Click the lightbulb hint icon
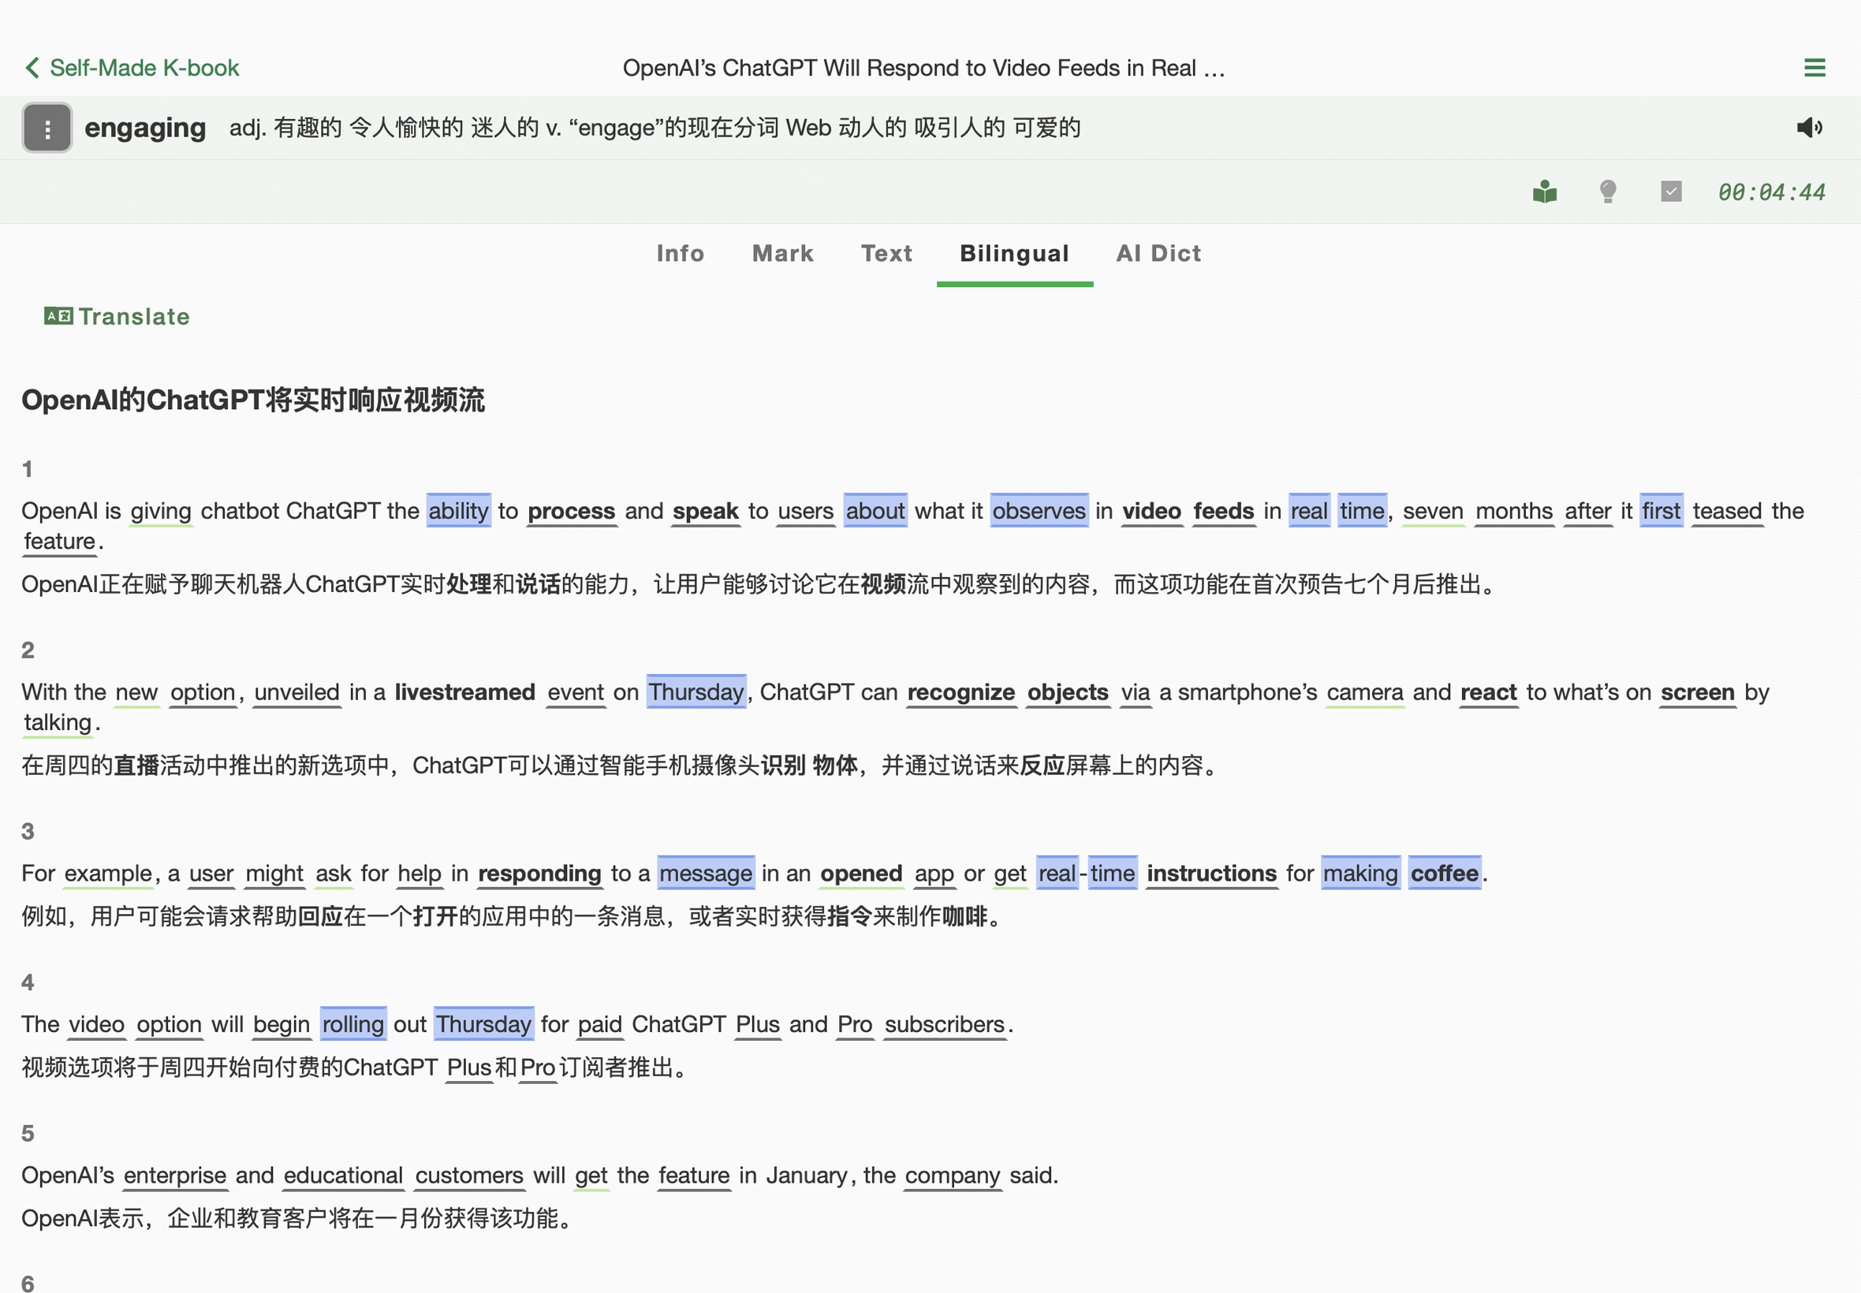 (x=1608, y=192)
